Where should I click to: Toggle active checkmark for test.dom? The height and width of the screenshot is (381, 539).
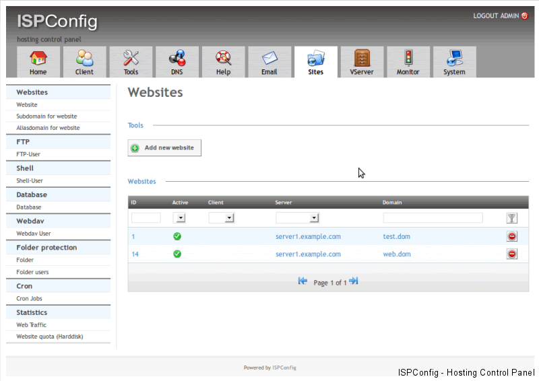pos(177,236)
